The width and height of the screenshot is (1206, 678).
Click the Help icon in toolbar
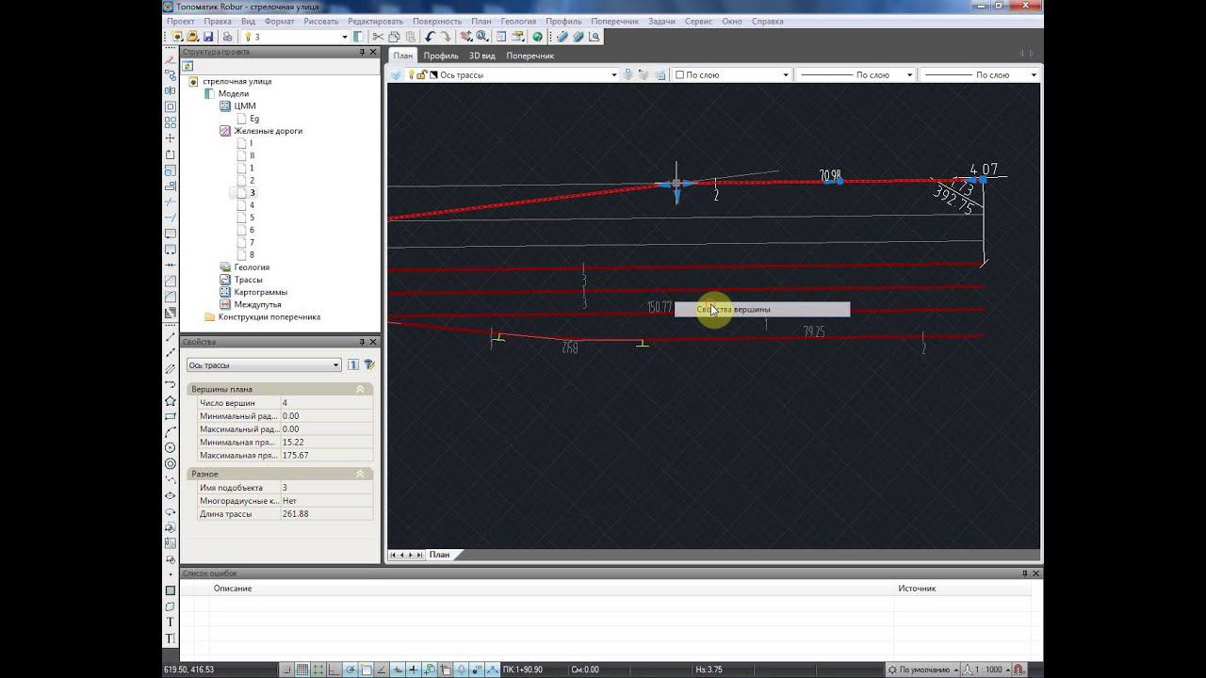[x=537, y=37]
